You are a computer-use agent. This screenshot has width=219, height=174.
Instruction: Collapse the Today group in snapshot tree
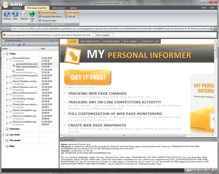tap(3, 54)
